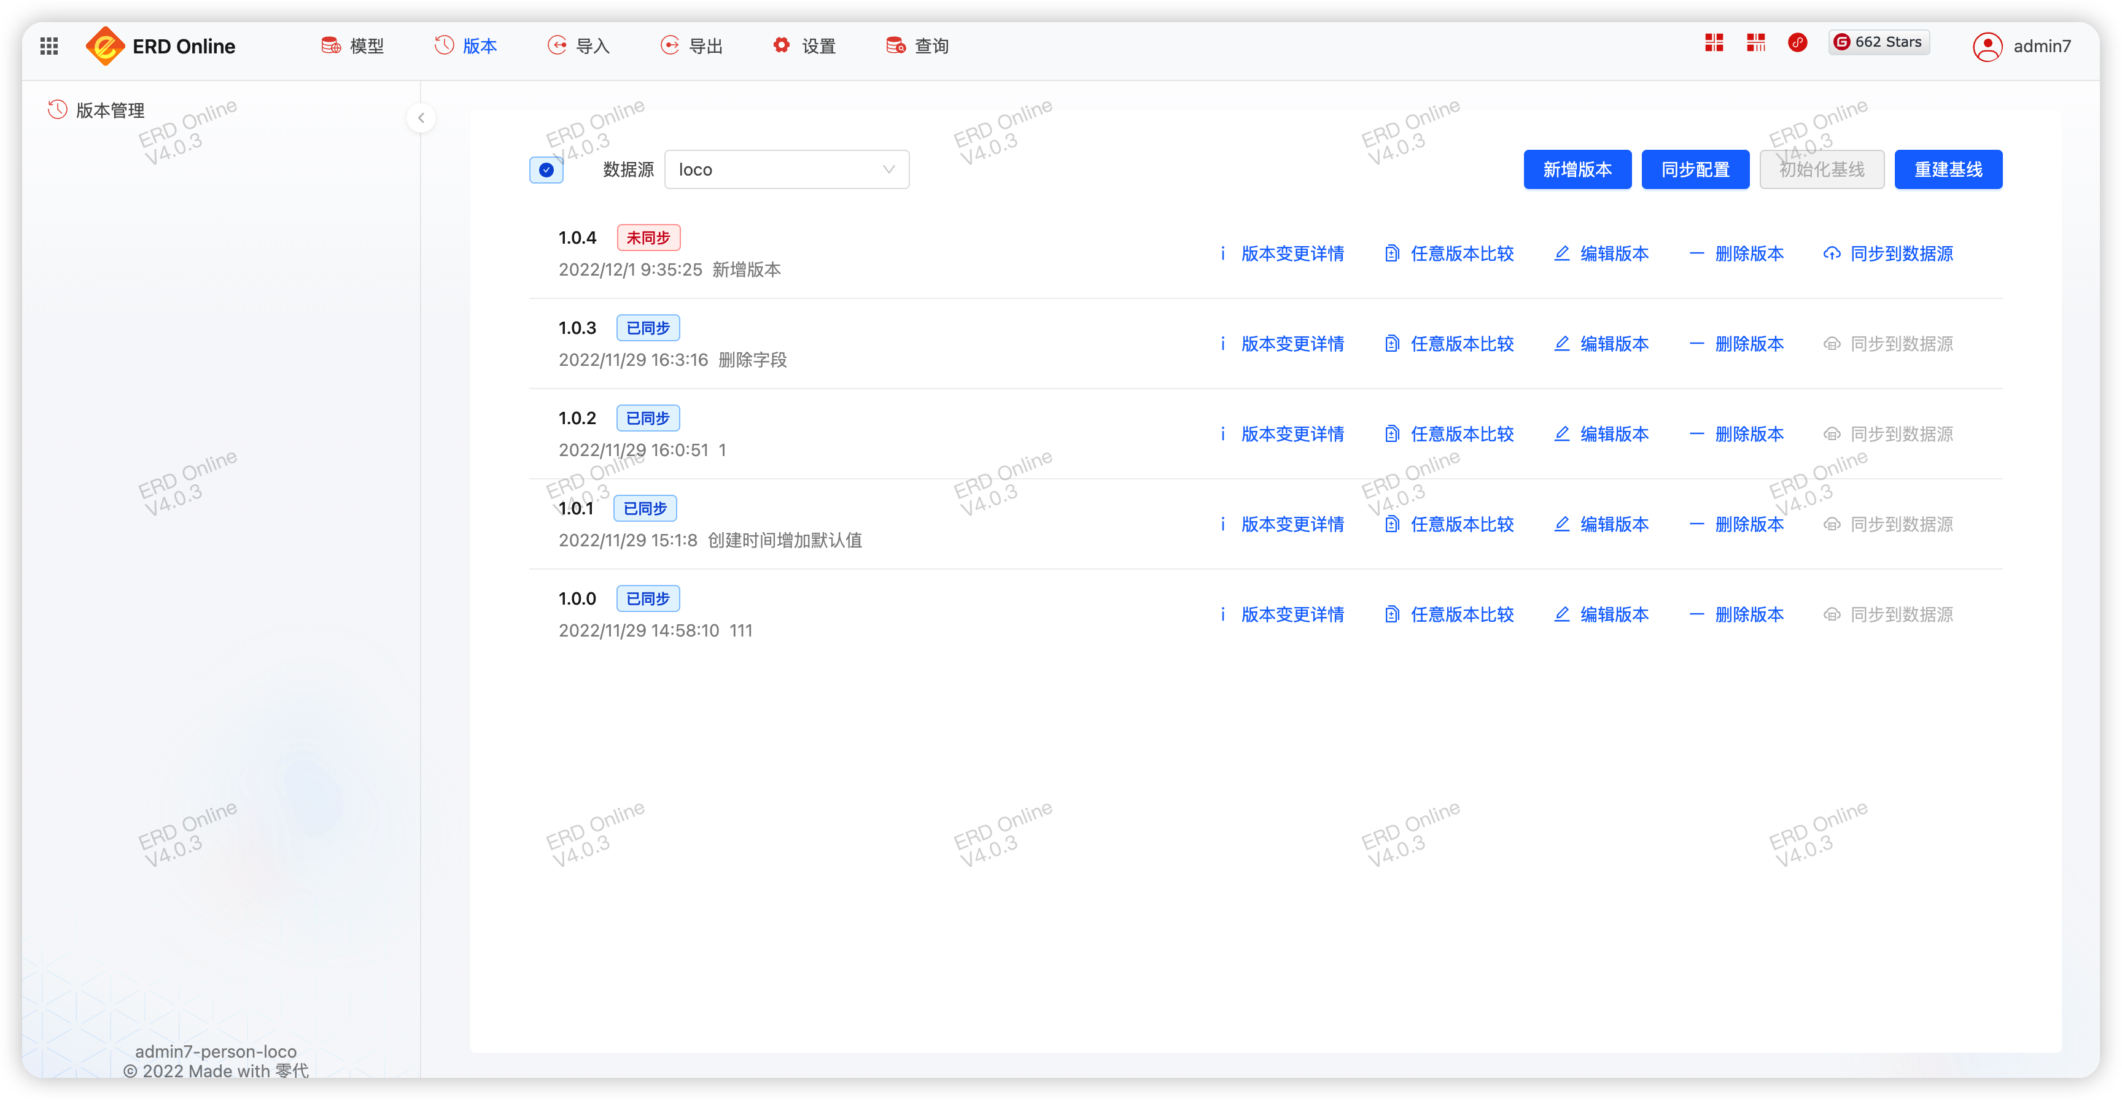Click the compare document icon for version 1.0.2
Image resolution: width=2122 pixels, height=1100 pixels.
(x=1391, y=434)
